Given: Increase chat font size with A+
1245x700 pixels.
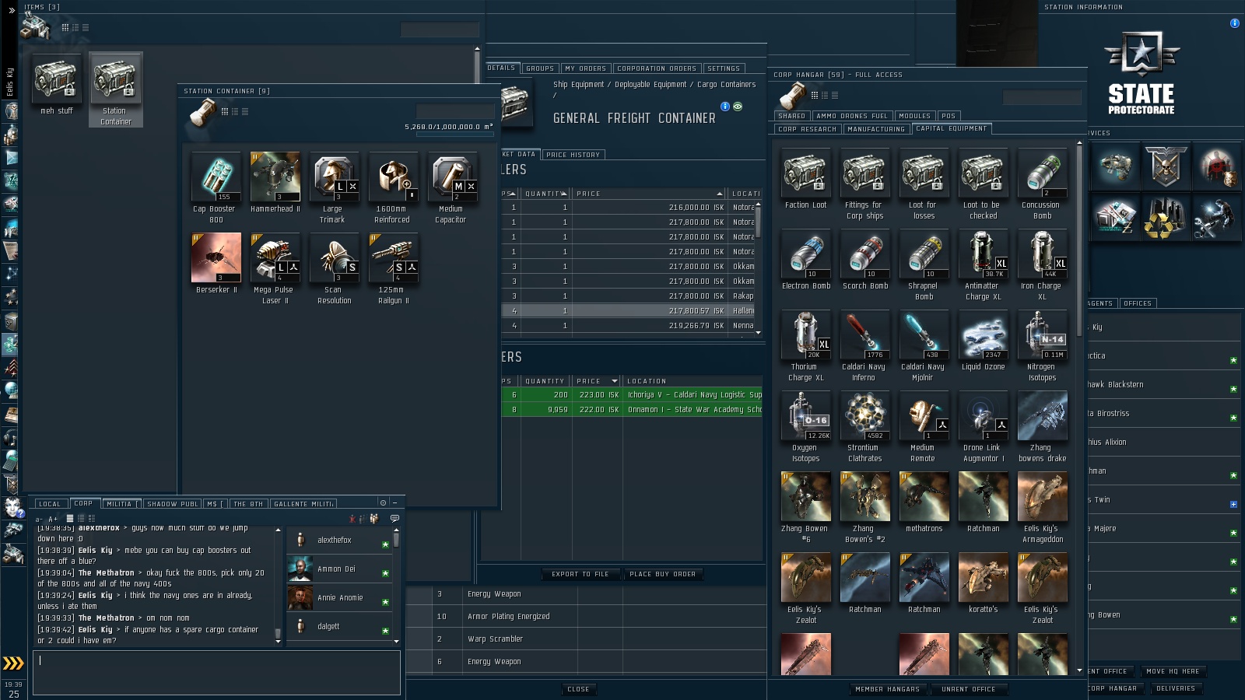Looking at the screenshot, I should (53, 519).
